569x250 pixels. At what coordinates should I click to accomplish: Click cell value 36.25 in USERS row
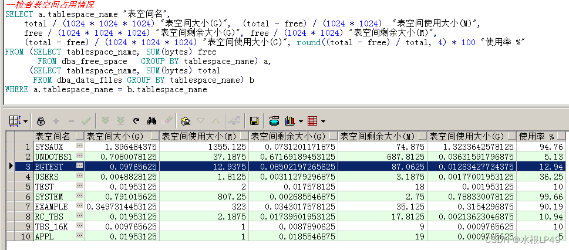coord(541,176)
